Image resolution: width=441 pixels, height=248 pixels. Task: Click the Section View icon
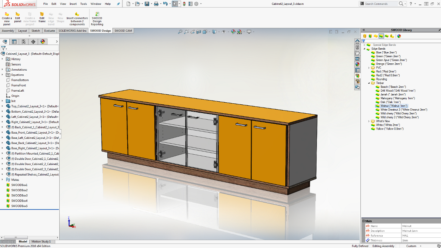click(199, 32)
